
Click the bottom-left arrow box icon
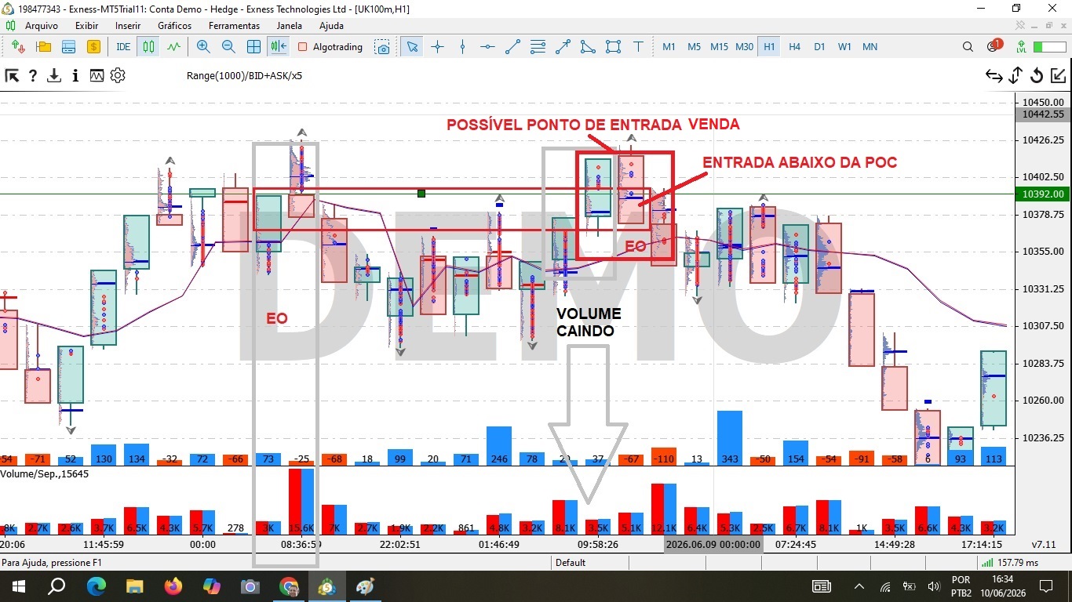tap(1058, 76)
